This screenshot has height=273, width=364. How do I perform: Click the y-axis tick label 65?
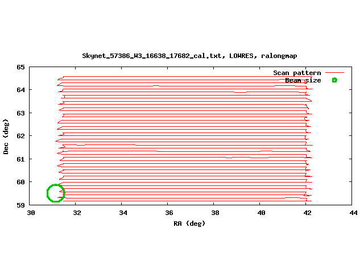(20, 67)
